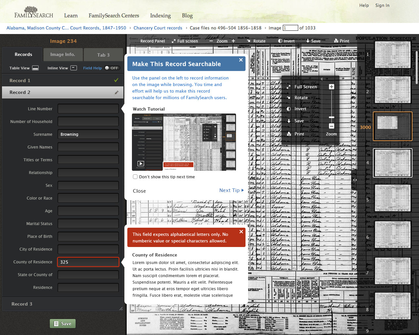
Task: Click the Given Names input field
Action: point(88,147)
